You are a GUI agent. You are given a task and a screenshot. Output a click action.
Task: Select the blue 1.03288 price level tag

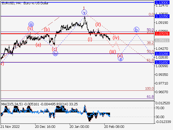tap(162, 54)
